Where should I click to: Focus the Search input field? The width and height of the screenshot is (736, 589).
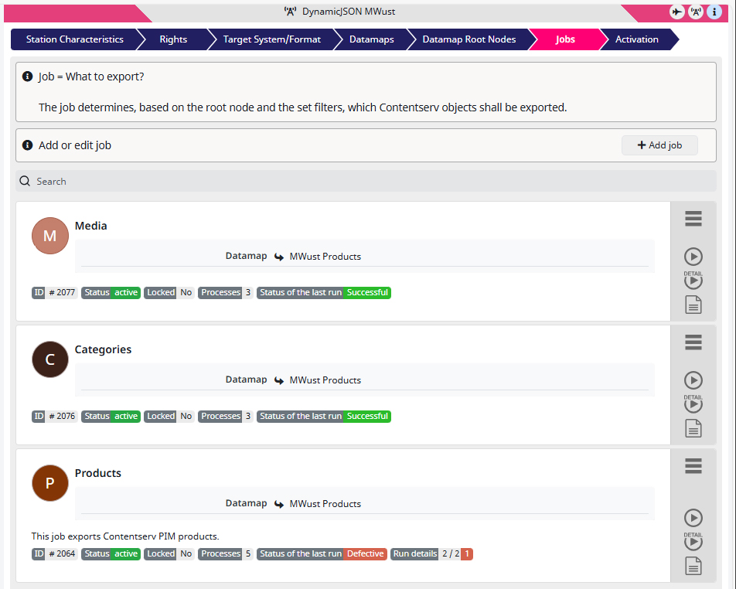point(366,181)
